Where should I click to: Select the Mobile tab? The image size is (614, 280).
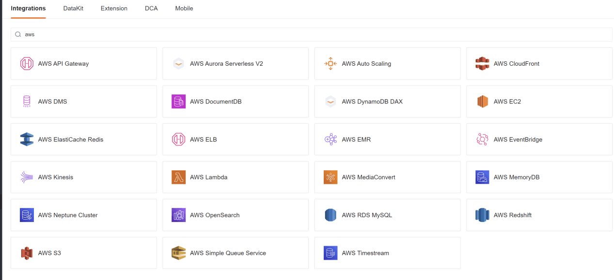184,8
